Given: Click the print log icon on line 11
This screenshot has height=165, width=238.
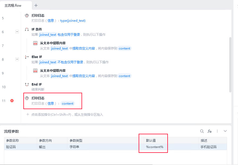Looking at the screenshot, I should click(27, 98).
